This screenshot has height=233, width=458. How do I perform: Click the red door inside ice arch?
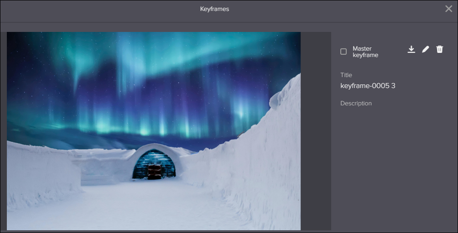[x=154, y=172]
